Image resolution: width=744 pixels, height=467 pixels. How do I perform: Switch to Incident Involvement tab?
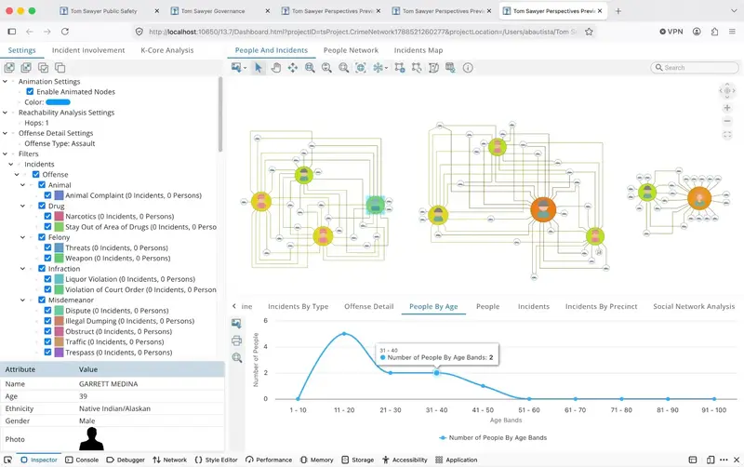[88, 50]
